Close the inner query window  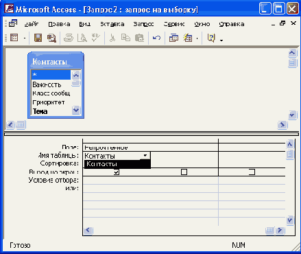293,23
